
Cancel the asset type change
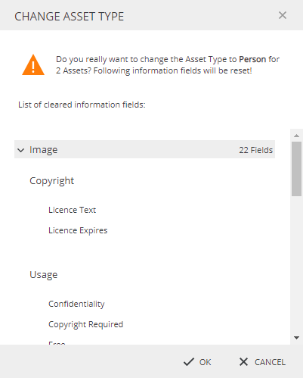[262, 362]
